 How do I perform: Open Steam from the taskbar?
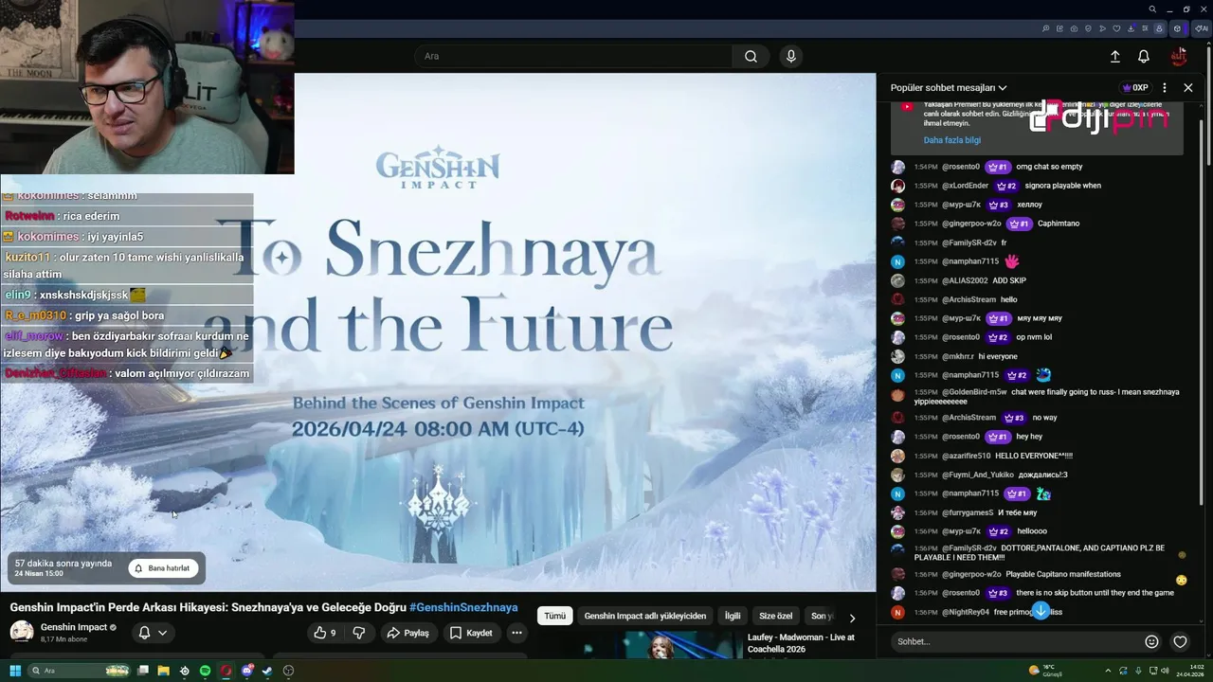(x=267, y=671)
